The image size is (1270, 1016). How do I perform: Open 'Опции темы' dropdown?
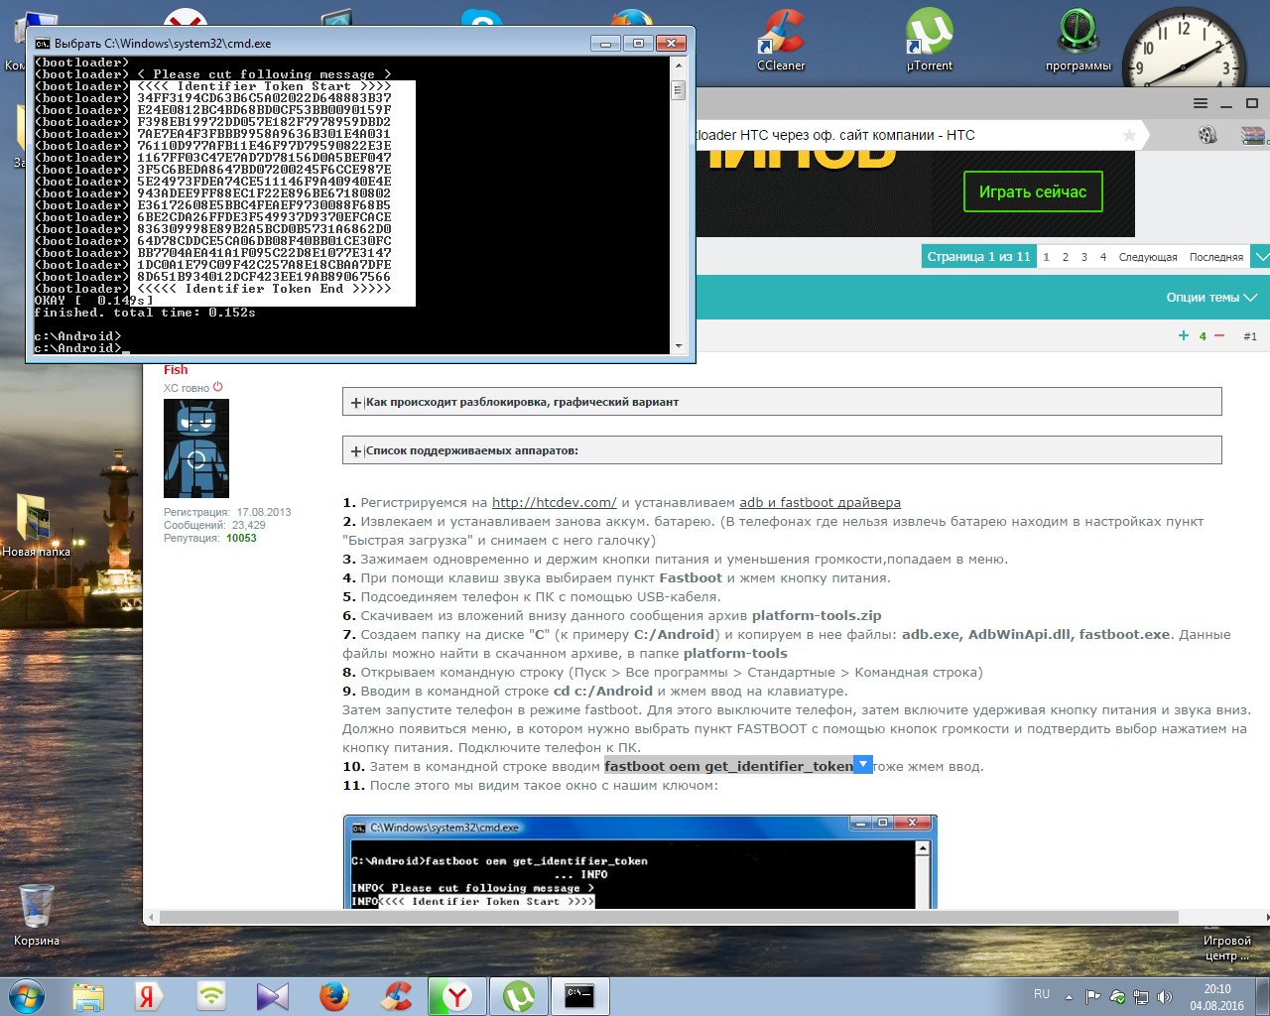point(1210,298)
